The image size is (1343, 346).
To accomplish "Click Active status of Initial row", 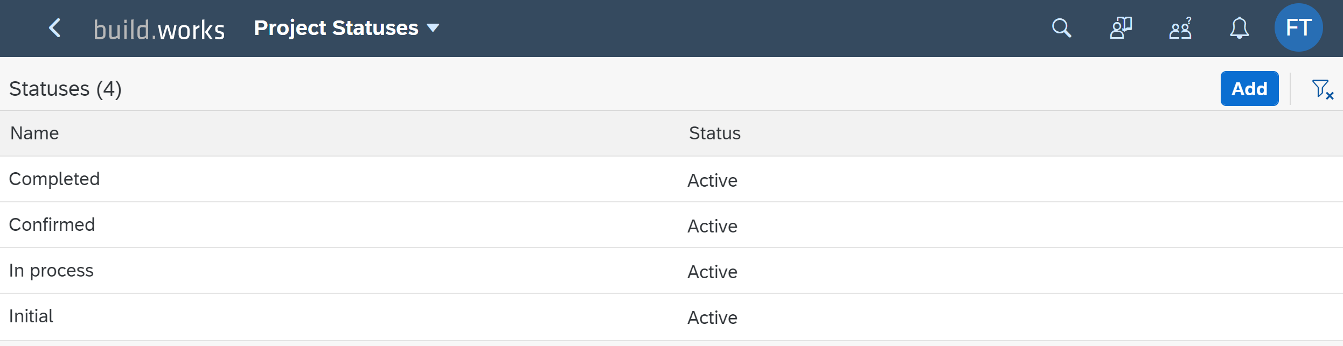I will point(712,317).
